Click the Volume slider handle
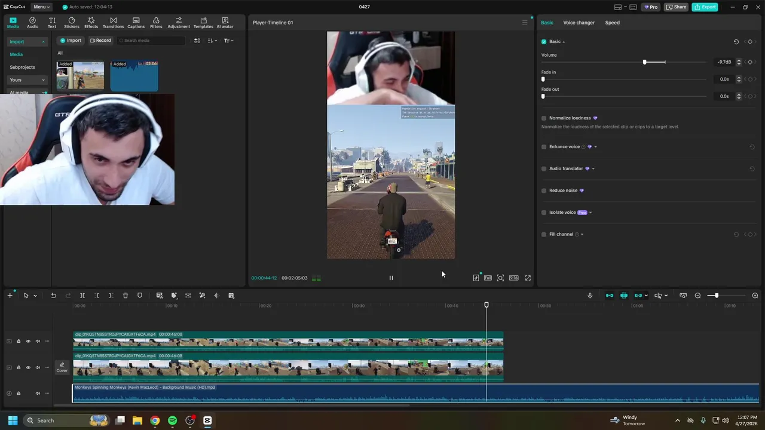This screenshot has height=430, width=765. click(644, 62)
